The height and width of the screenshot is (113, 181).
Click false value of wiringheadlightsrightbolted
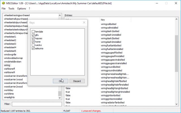pos(68,88)
